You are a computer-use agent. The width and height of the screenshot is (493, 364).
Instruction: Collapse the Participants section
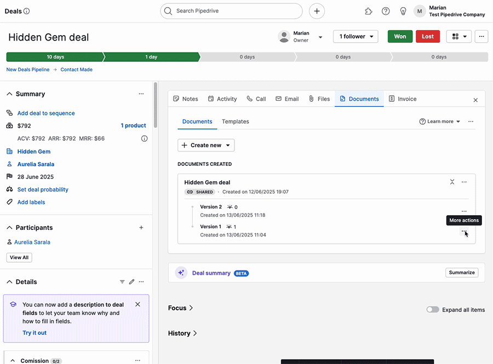coord(9,228)
